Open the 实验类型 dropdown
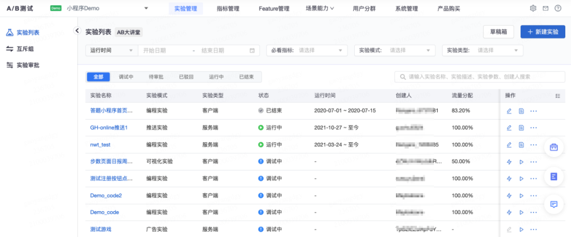571x237 pixels. click(x=483, y=50)
